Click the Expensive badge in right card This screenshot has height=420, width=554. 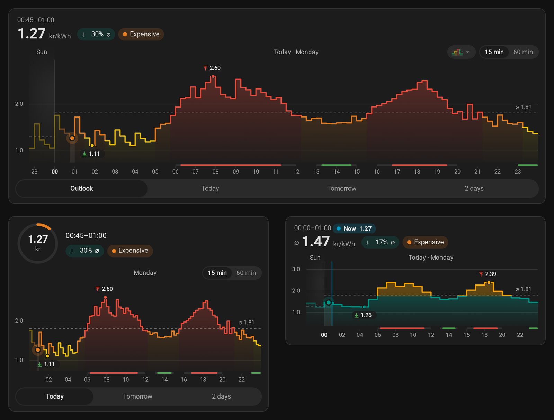coord(425,242)
